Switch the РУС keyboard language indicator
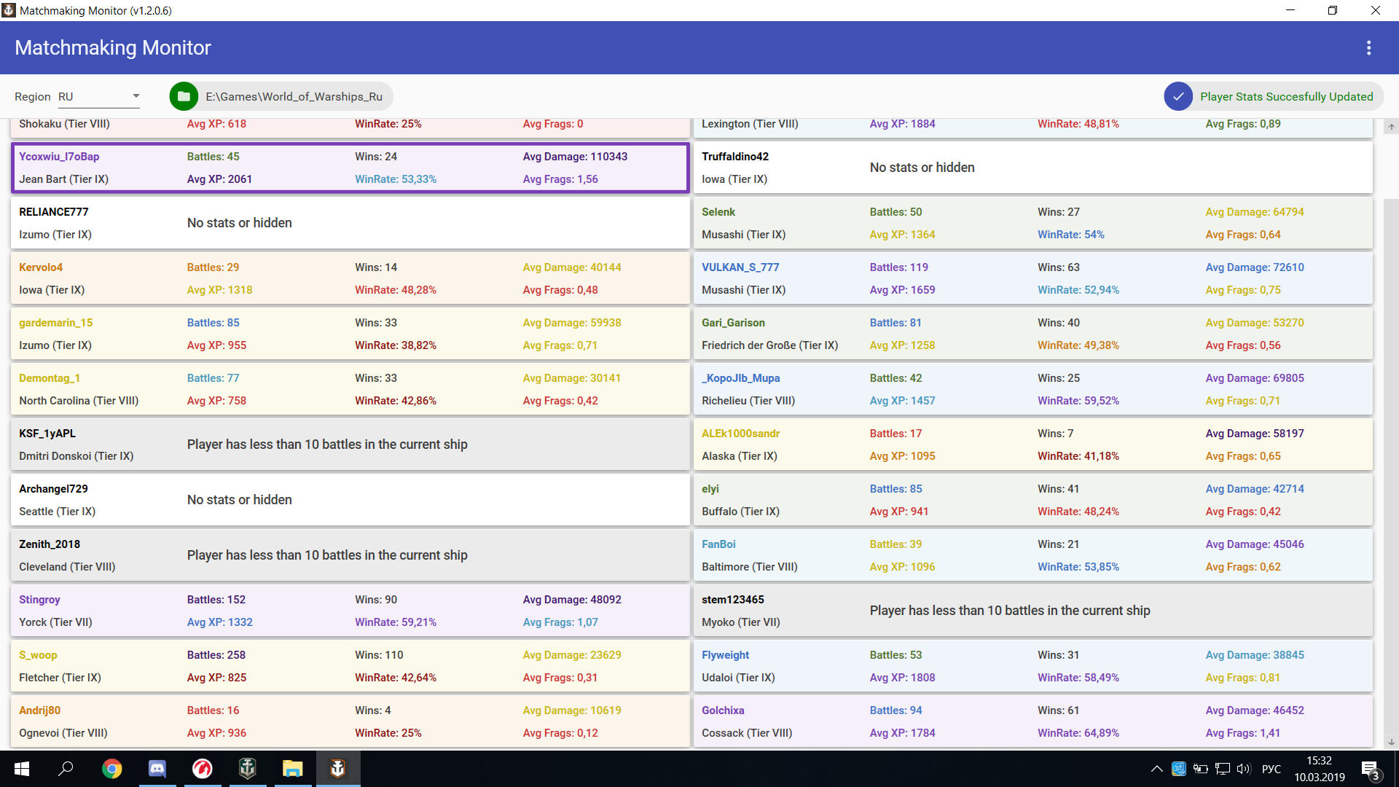This screenshot has height=787, width=1399. [x=1271, y=769]
